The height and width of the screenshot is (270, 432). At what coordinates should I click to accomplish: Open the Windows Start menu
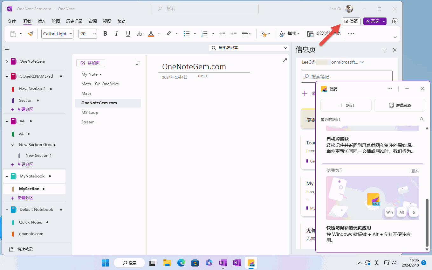[x=105, y=263]
